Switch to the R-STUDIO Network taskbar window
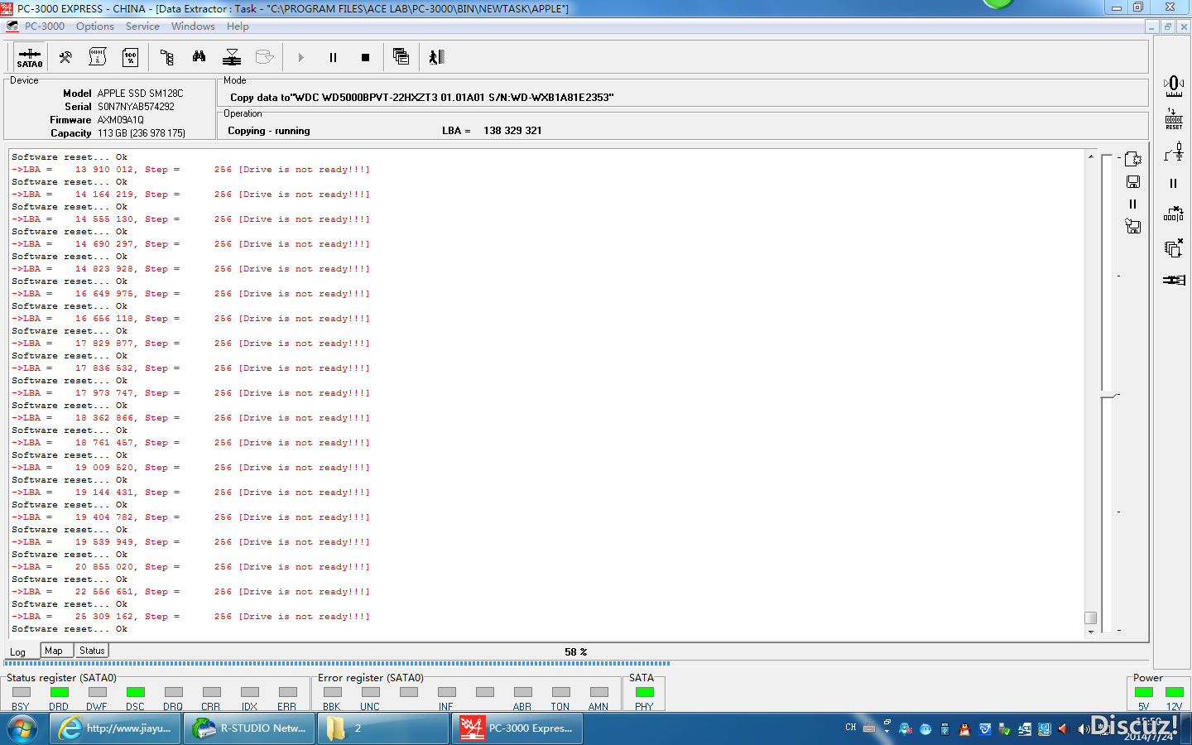Image resolution: width=1192 pixels, height=745 pixels. pyautogui.click(x=249, y=728)
